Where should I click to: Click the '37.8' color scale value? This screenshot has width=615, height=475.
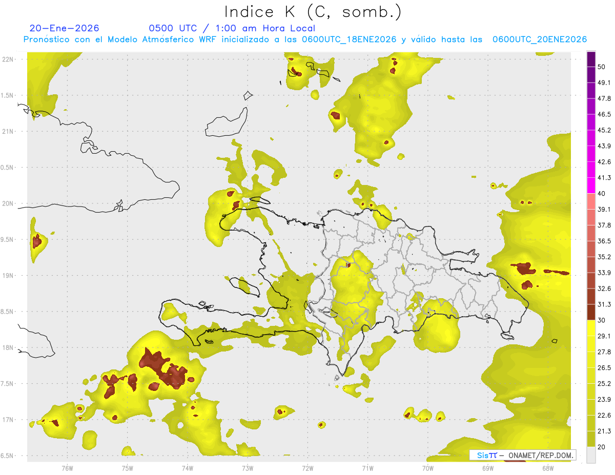tap(604, 225)
